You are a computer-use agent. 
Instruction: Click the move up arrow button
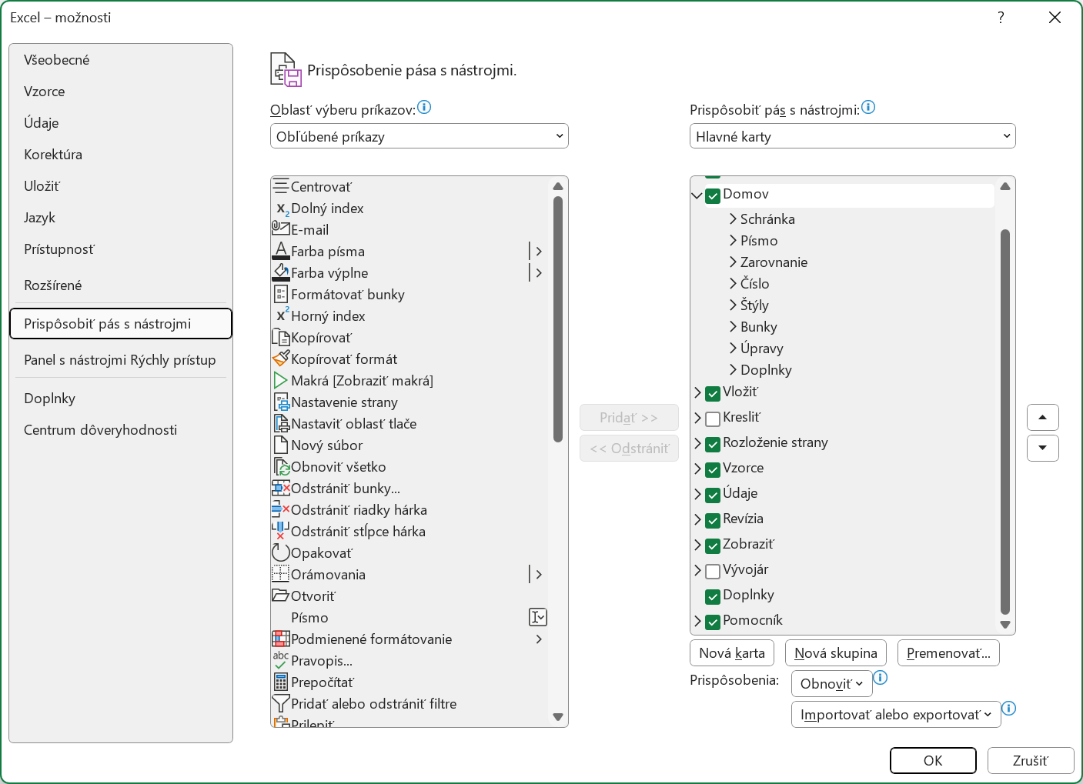point(1043,417)
